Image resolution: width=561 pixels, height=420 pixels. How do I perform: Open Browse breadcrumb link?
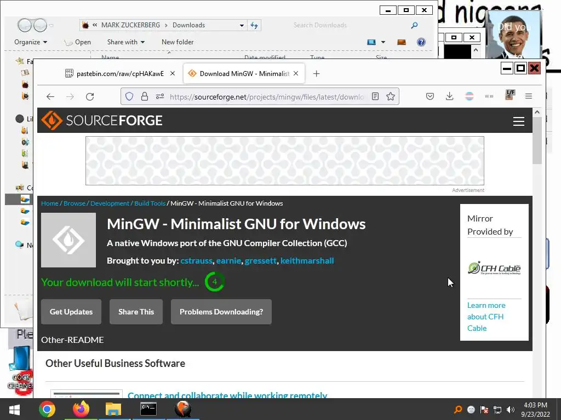point(75,203)
